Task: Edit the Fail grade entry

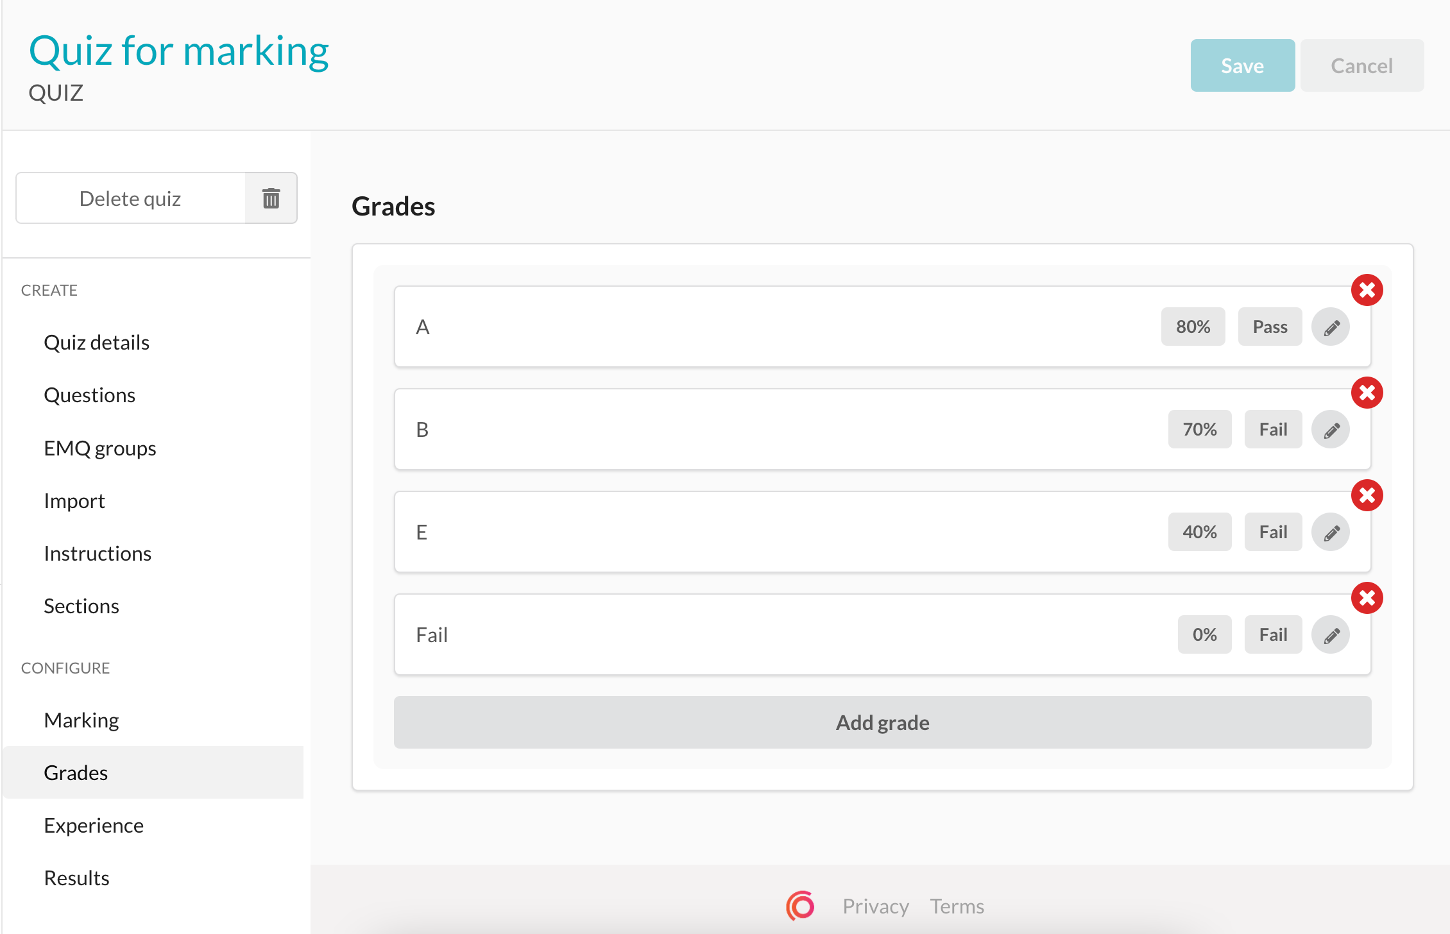Action: 1331,635
